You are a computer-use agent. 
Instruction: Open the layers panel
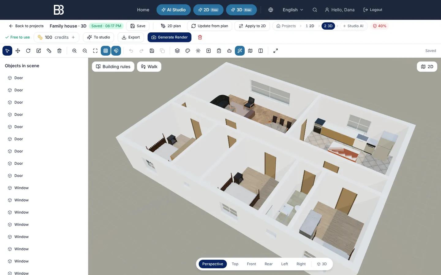(x=177, y=51)
